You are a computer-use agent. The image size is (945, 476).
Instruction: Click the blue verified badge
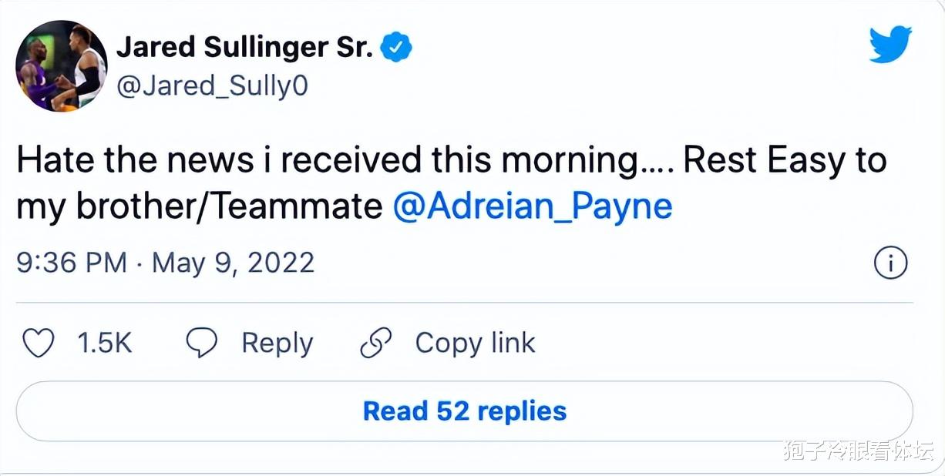[398, 49]
